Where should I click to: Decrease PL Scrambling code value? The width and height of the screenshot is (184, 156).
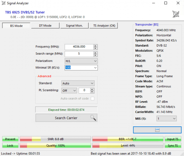click(x=92, y=92)
